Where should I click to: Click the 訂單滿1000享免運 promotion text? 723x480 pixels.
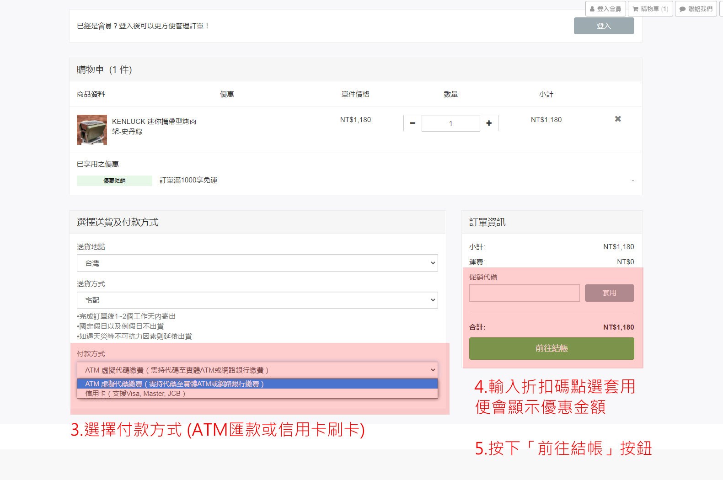coord(188,180)
